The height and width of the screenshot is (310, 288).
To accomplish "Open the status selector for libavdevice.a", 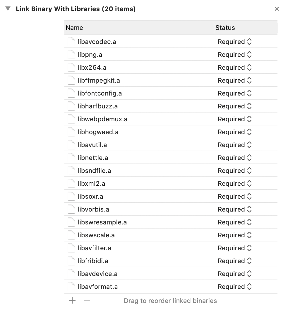I will pos(234,274).
